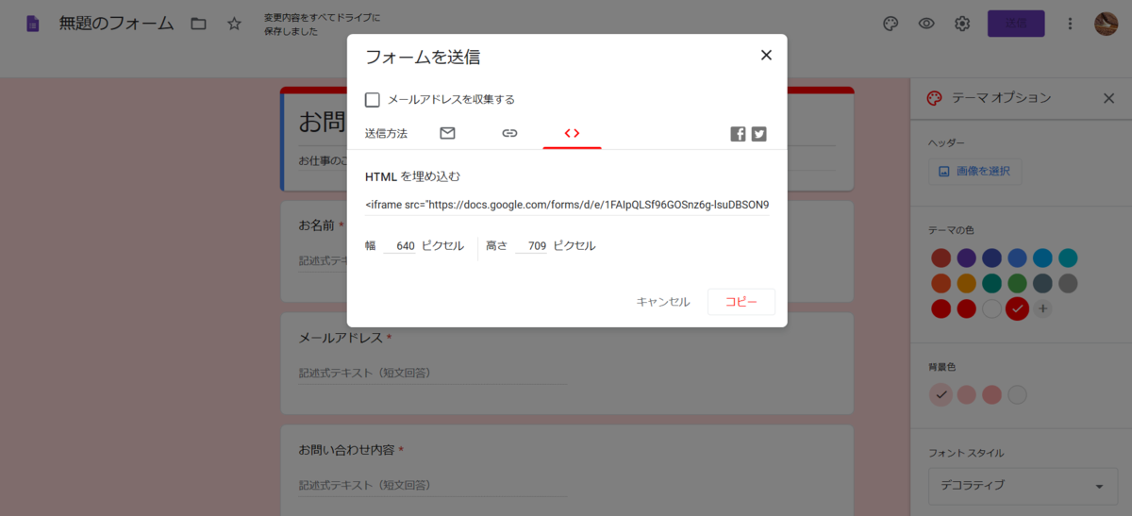Image resolution: width=1132 pixels, height=516 pixels.
Task: Switch to the link send tab
Action: 509,133
